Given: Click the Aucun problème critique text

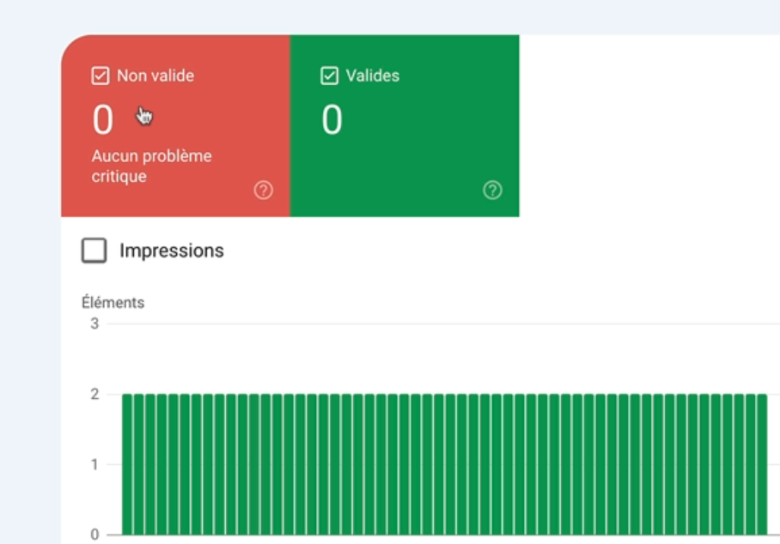Looking at the screenshot, I should (151, 166).
